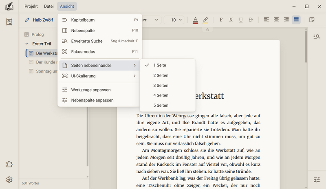Image resolution: width=326 pixels, height=189 pixels.
Task: Open the Projekt menu
Action: 31,7
